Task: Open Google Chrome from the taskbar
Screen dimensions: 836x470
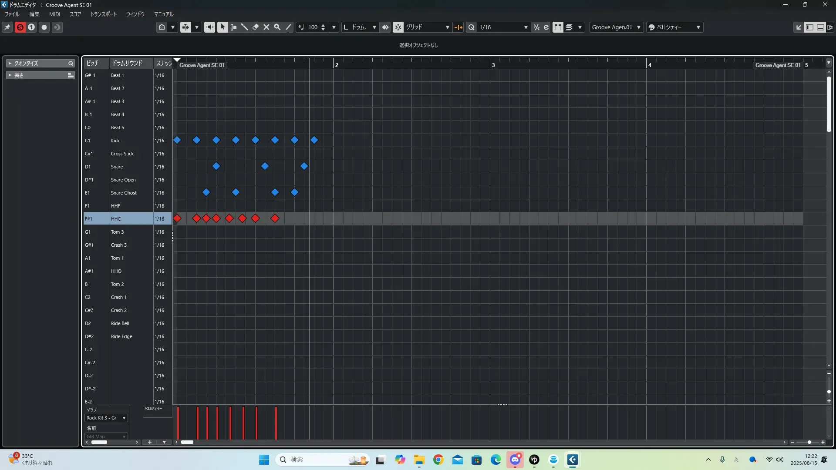Action: click(438, 460)
